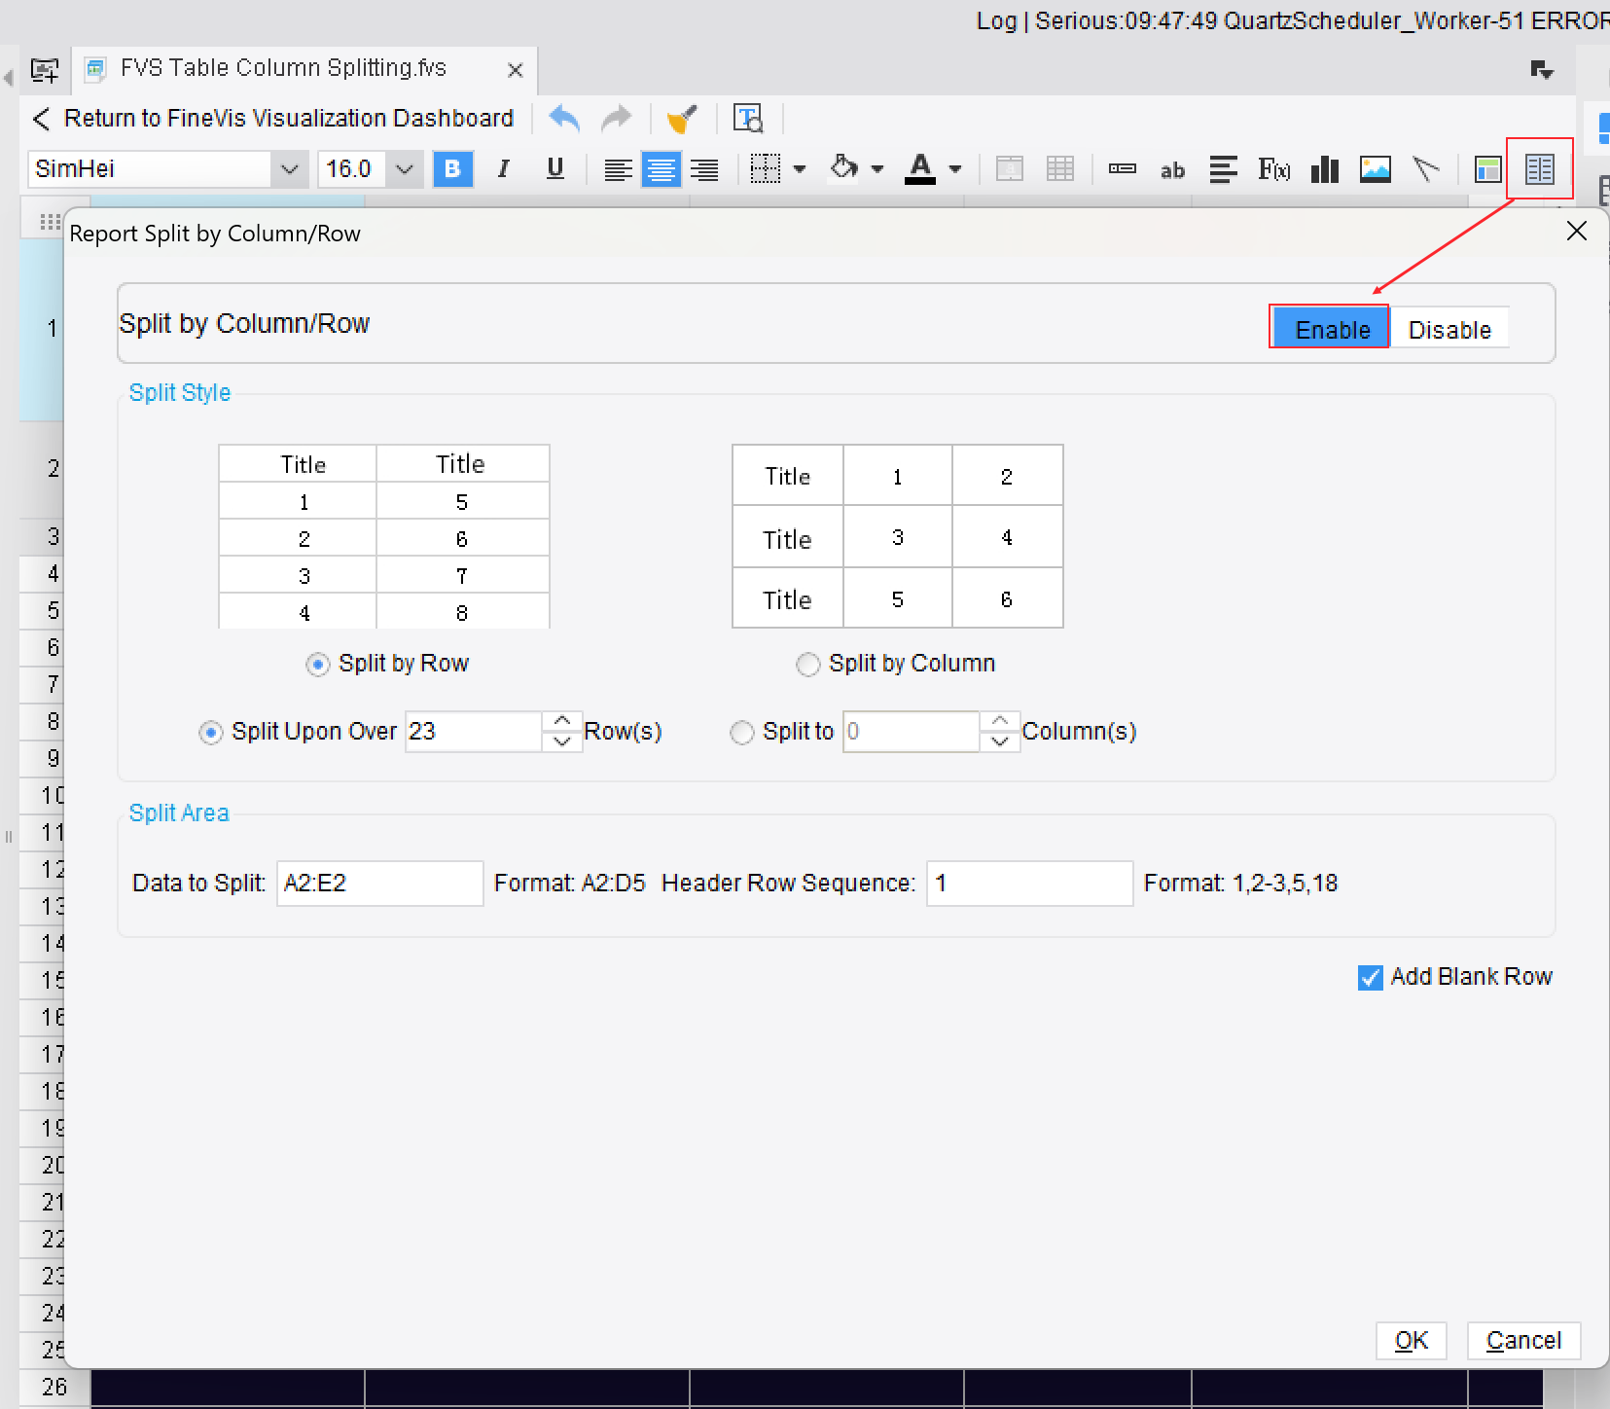Align text to the right
The height and width of the screenshot is (1409, 1610).
(x=704, y=170)
